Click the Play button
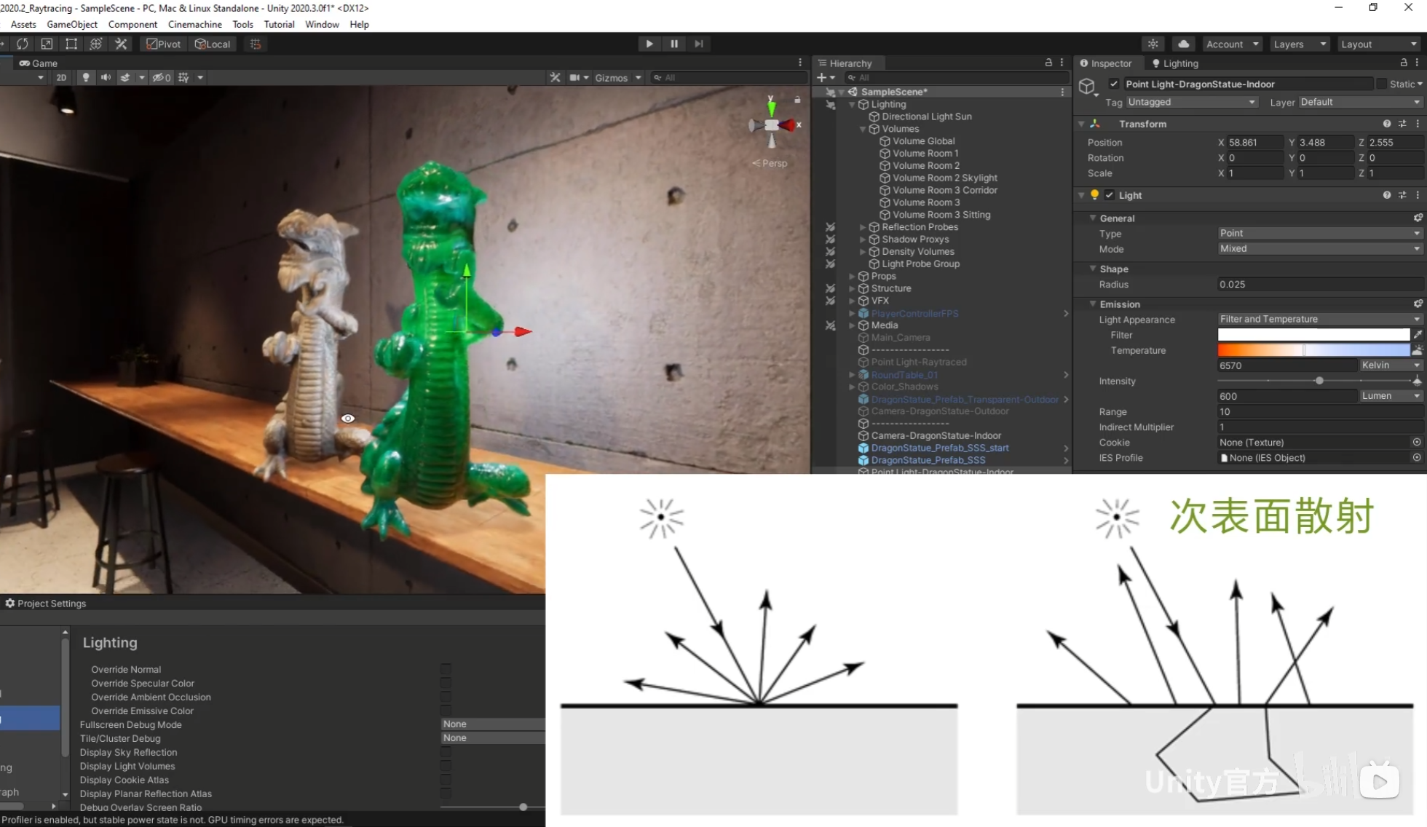The image size is (1427, 827). point(649,44)
